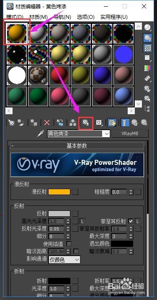Open the Material/Map Navigator icon

(x=147, y=108)
